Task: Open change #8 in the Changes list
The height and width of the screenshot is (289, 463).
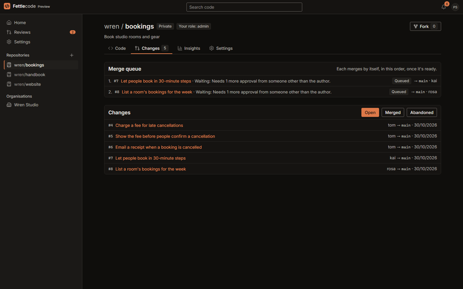Action: (x=150, y=169)
